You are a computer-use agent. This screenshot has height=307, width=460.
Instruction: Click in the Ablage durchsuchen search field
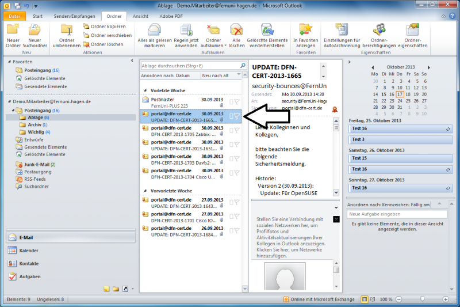tap(190, 66)
